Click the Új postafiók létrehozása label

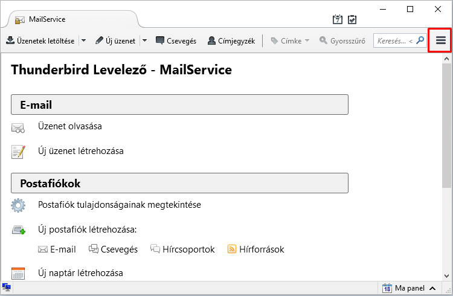87,230
